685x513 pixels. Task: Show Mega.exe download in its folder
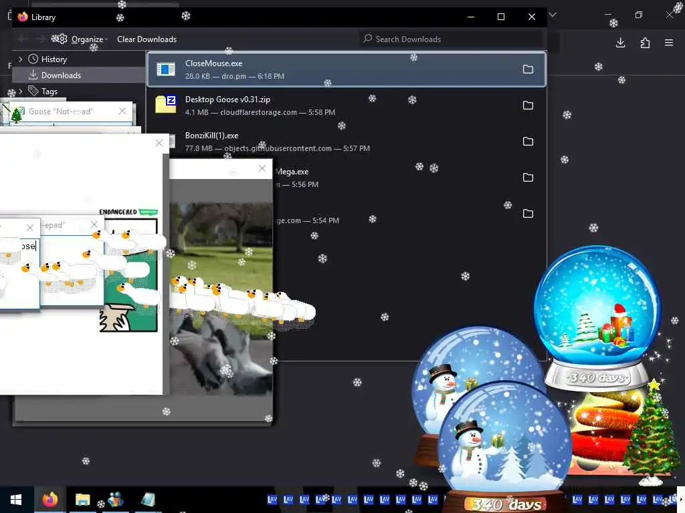coord(528,178)
